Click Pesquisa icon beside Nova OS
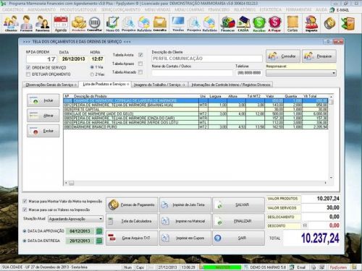This screenshot has width=362, height=271. pos(128,23)
